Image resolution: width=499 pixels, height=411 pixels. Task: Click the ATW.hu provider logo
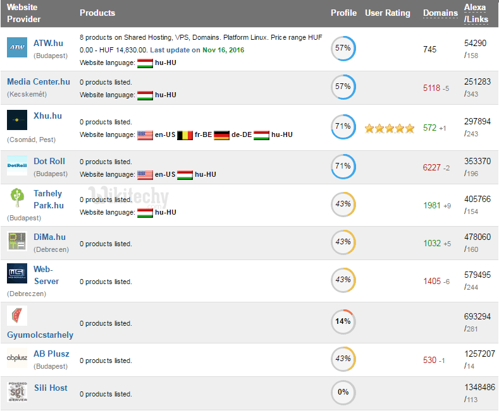[x=17, y=47]
